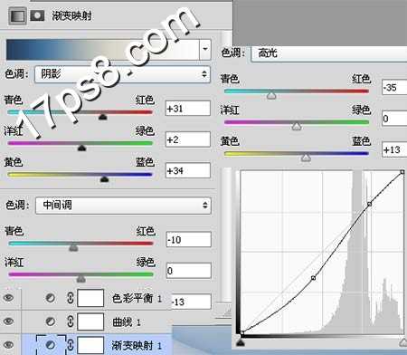
Task: Click link icon on 曲线 1 layer
Action: coord(70,321)
